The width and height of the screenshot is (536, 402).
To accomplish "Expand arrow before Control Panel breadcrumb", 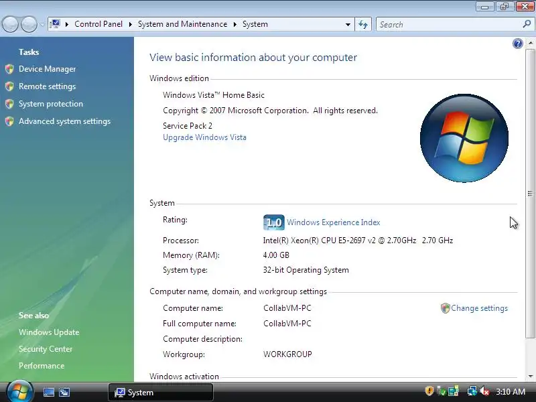I will (x=67, y=25).
